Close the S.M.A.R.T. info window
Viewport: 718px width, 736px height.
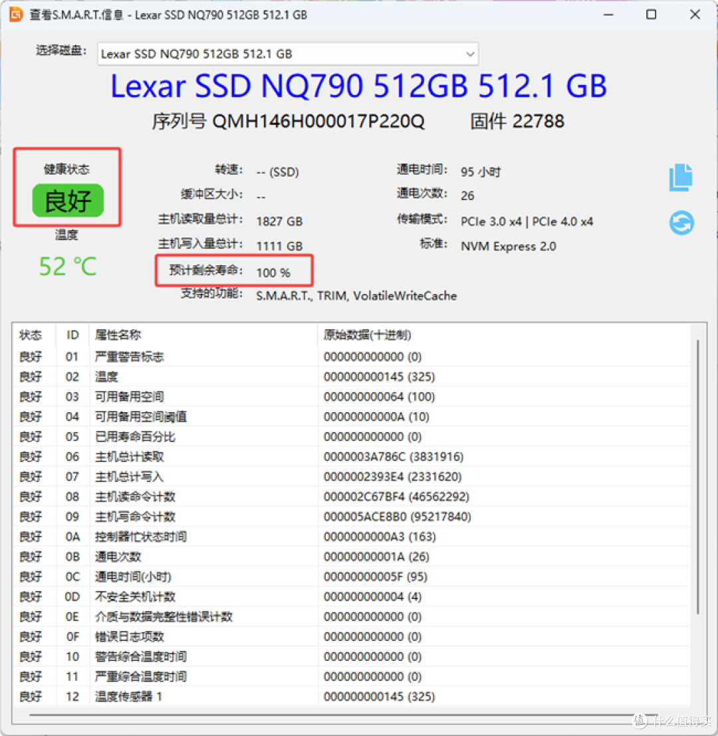695,15
